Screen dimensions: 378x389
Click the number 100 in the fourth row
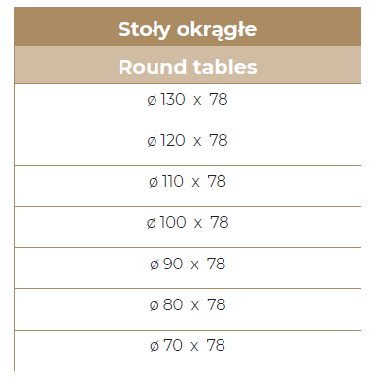coord(173,222)
